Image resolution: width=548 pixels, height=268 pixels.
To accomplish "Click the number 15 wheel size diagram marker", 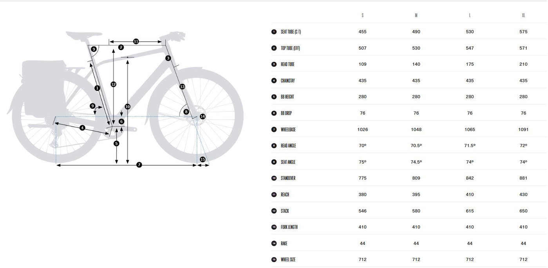I will 203,159.
